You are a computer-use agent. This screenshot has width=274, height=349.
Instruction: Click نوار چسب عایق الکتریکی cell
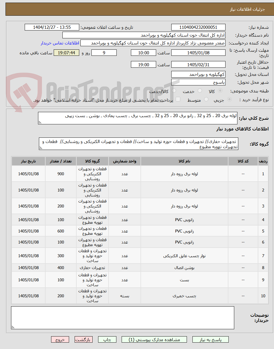tap(184, 256)
